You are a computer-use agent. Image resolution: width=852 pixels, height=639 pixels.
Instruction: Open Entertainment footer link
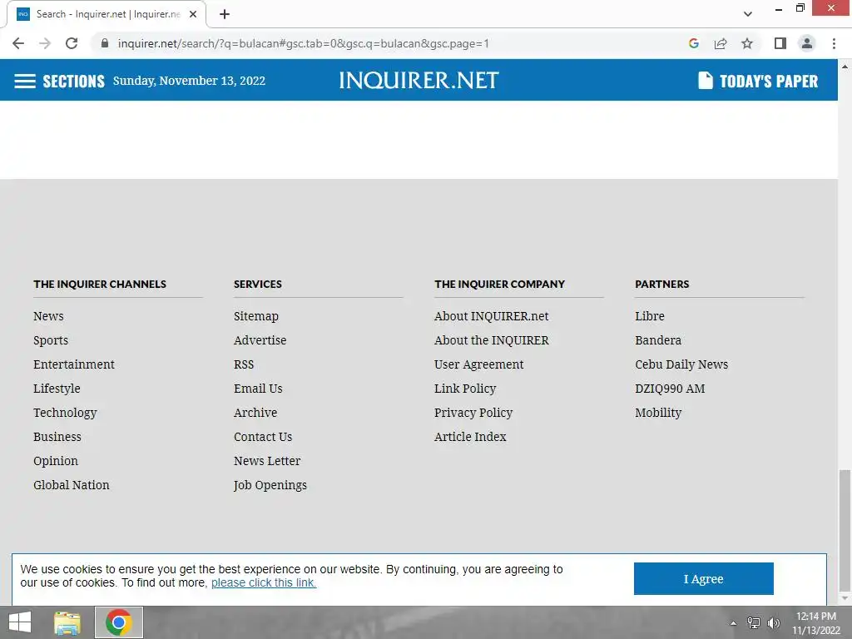74,364
